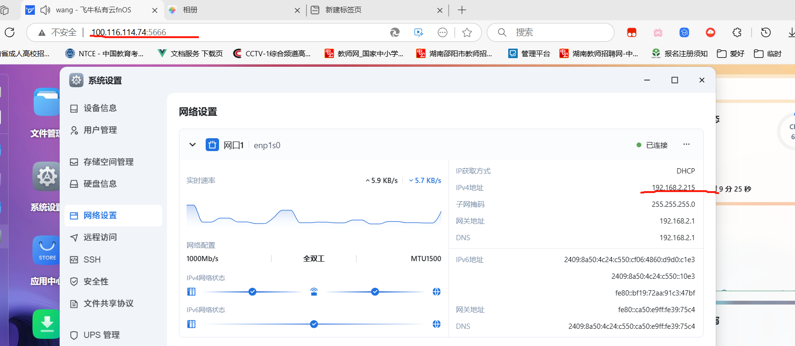
Task: Mute tab using the speaker icon
Action: 45,10
